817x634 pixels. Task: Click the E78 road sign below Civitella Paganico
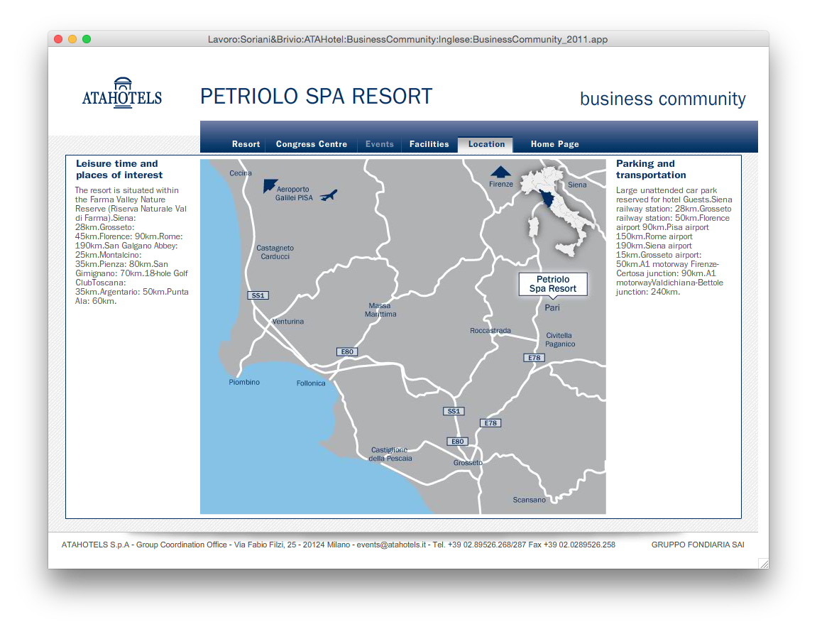534,358
